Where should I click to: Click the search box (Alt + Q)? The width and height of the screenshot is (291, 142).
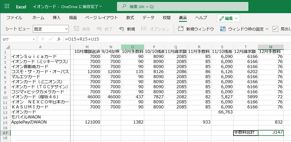click(x=183, y=7)
